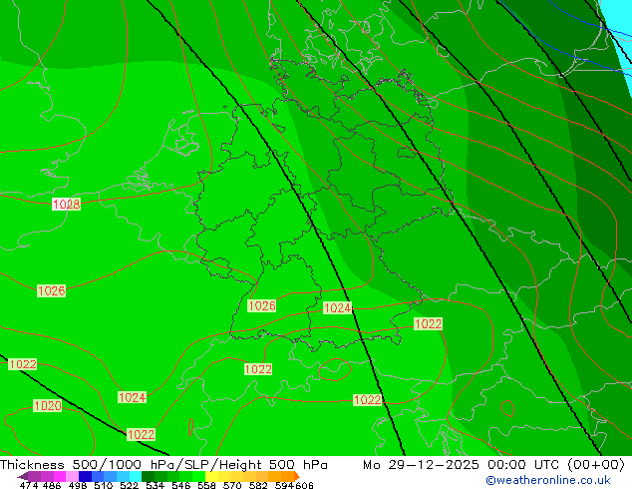Select the bright magenta legend swatch
This screenshot has width=632, height=489.
pos(59,476)
